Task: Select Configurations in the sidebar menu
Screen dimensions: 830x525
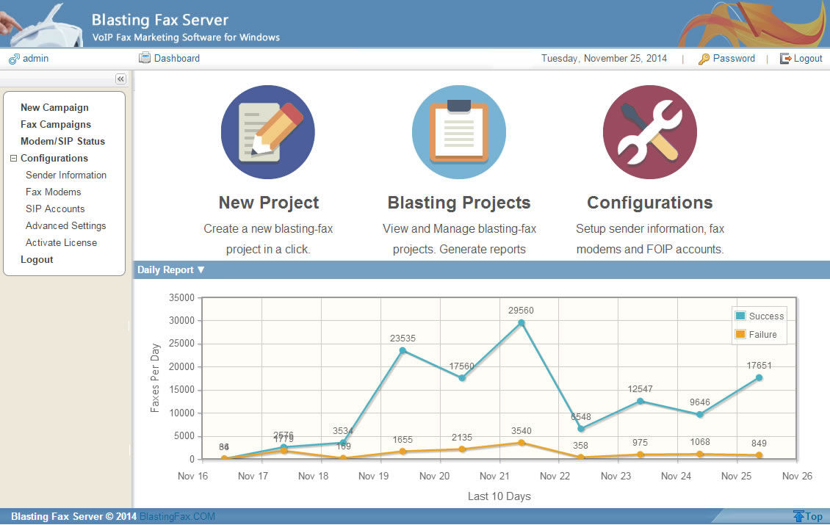Action: (x=54, y=159)
